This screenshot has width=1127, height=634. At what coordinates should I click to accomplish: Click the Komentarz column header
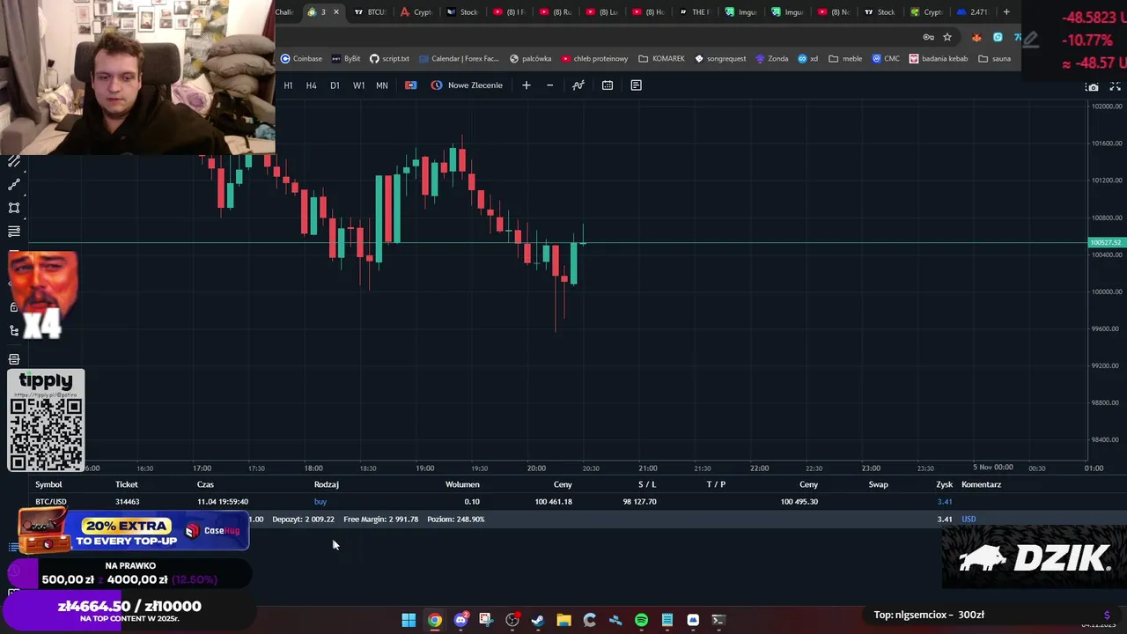pos(981,484)
